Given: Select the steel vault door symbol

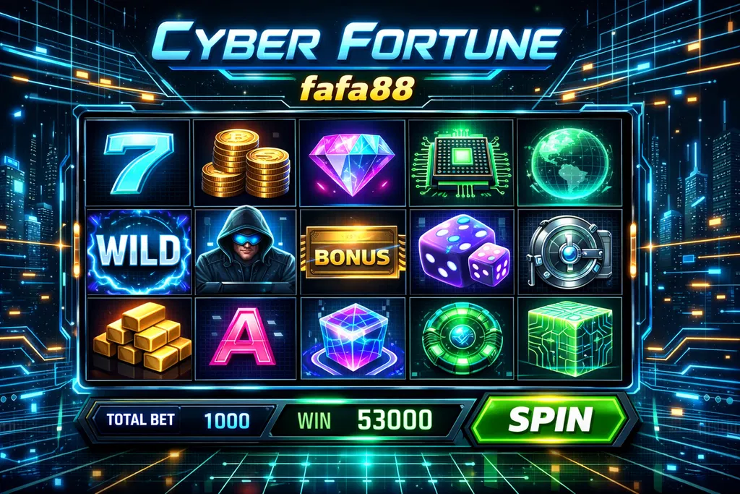Looking at the screenshot, I should 569,252.
